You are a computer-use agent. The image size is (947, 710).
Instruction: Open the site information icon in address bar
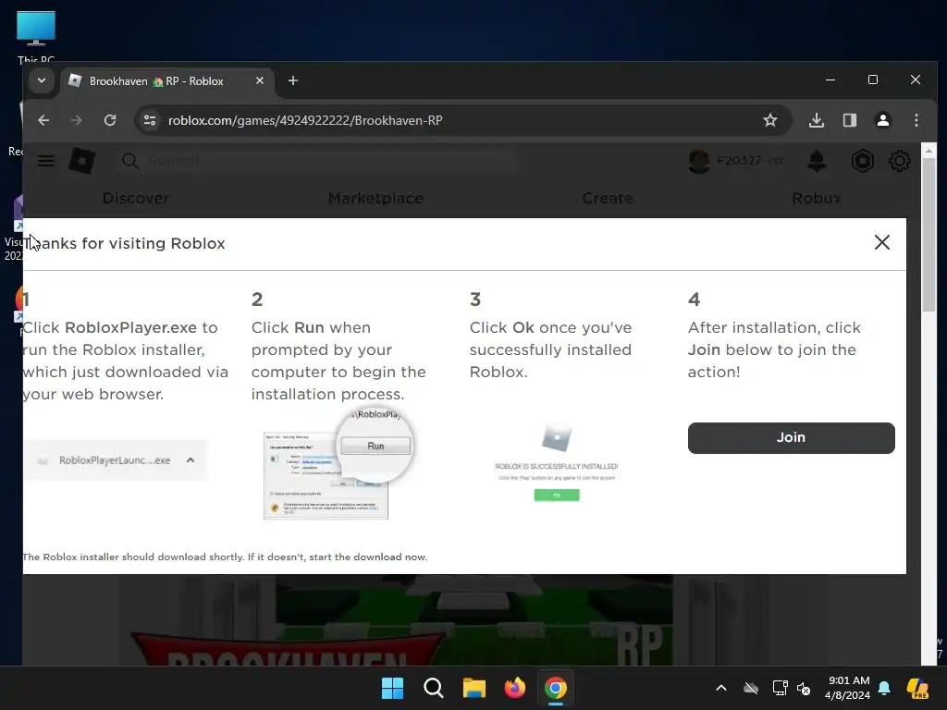click(150, 120)
